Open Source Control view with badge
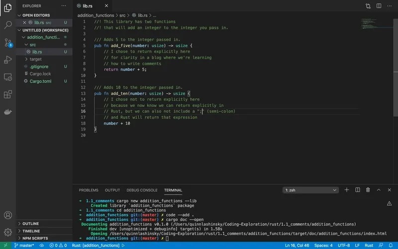Screen dimensions: 398x249 point(8,42)
